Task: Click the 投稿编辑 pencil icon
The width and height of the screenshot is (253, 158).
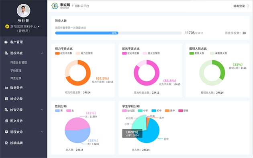Action: [x=6, y=143]
